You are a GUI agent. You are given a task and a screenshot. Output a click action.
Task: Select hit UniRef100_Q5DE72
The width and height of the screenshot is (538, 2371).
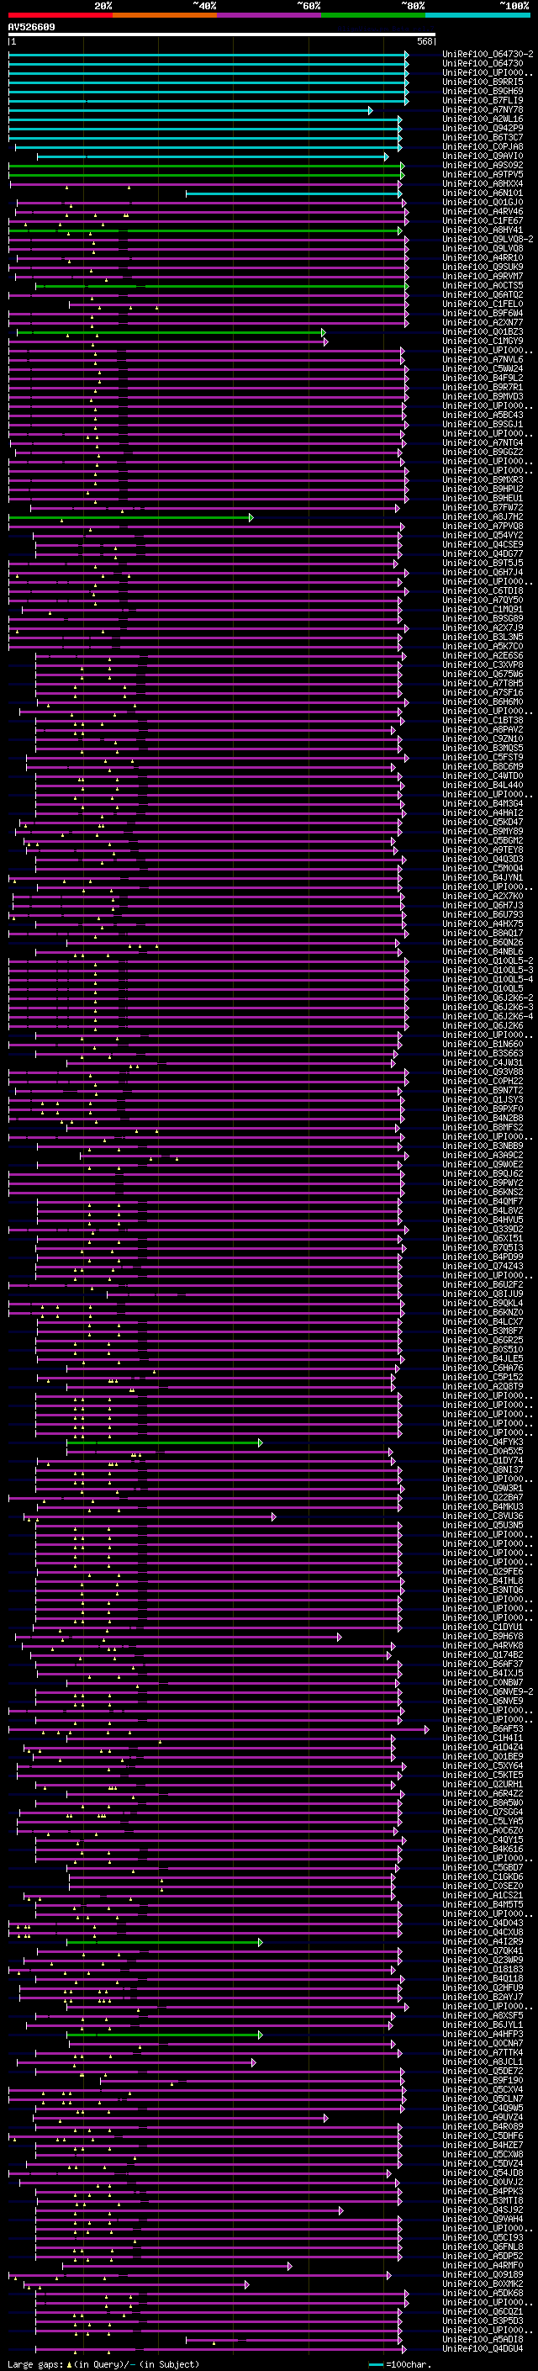(x=483, y=2071)
